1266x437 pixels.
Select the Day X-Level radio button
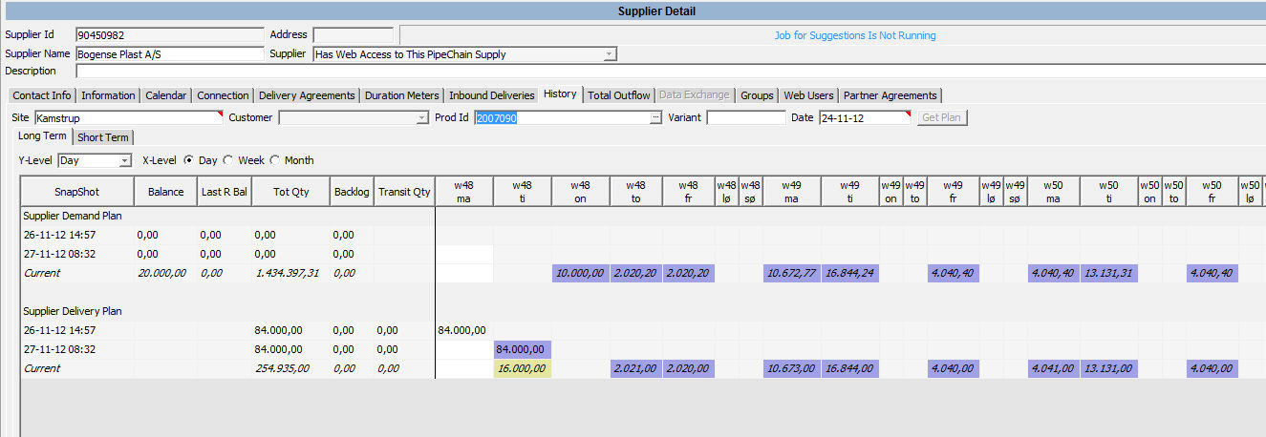coord(188,160)
